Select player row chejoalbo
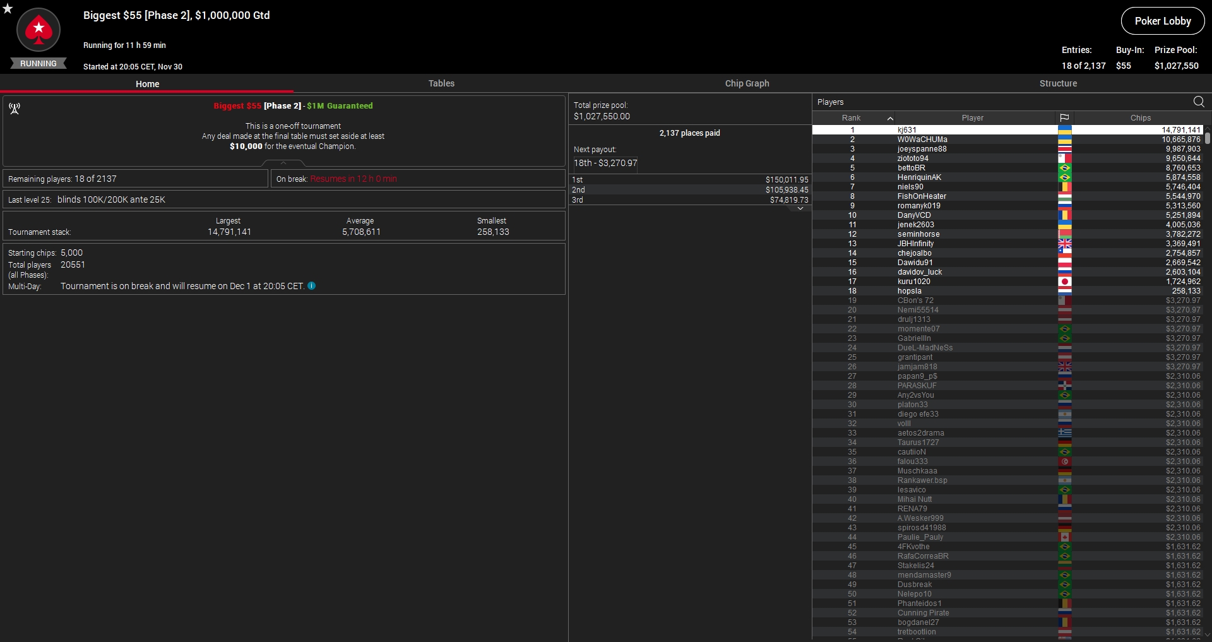This screenshot has width=1212, height=642. [1007, 253]
